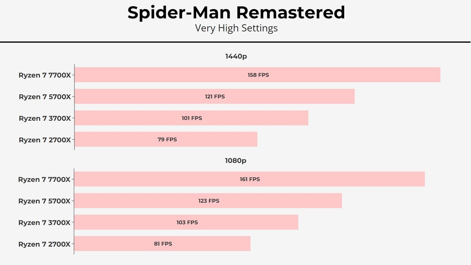
Task: Select the 103 FPS bar
Action: click(x=186, y=222)
